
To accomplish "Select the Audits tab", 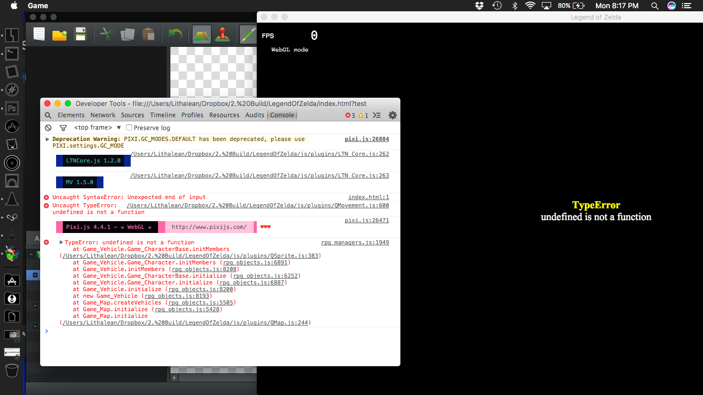I will click(255, 115).
